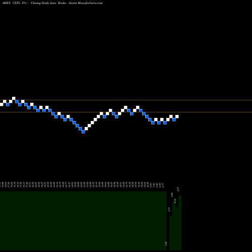Click the upper orange horizontal level line

pos(126,100)
